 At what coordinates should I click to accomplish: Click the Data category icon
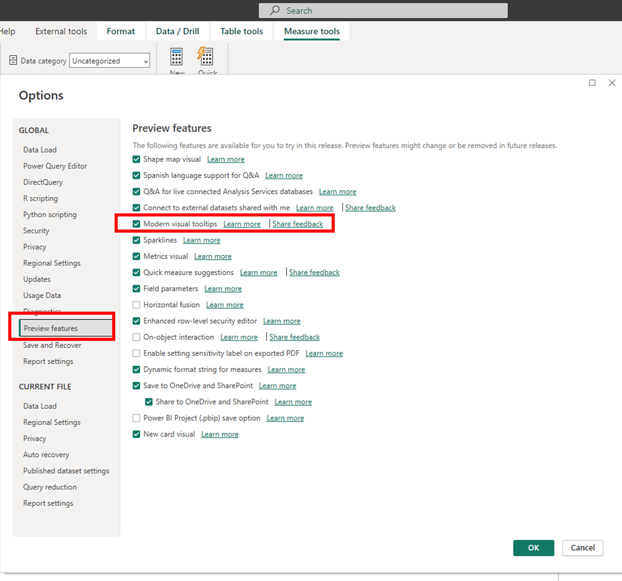pyautogui.click(x=13, y=60)
